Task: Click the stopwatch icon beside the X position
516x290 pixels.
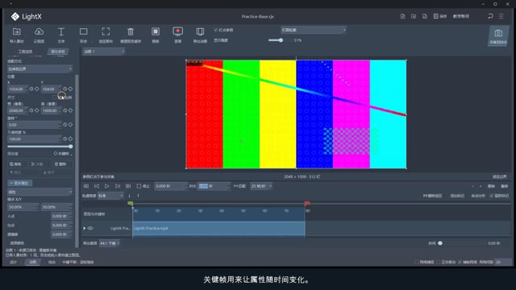Action: point(31,89)
